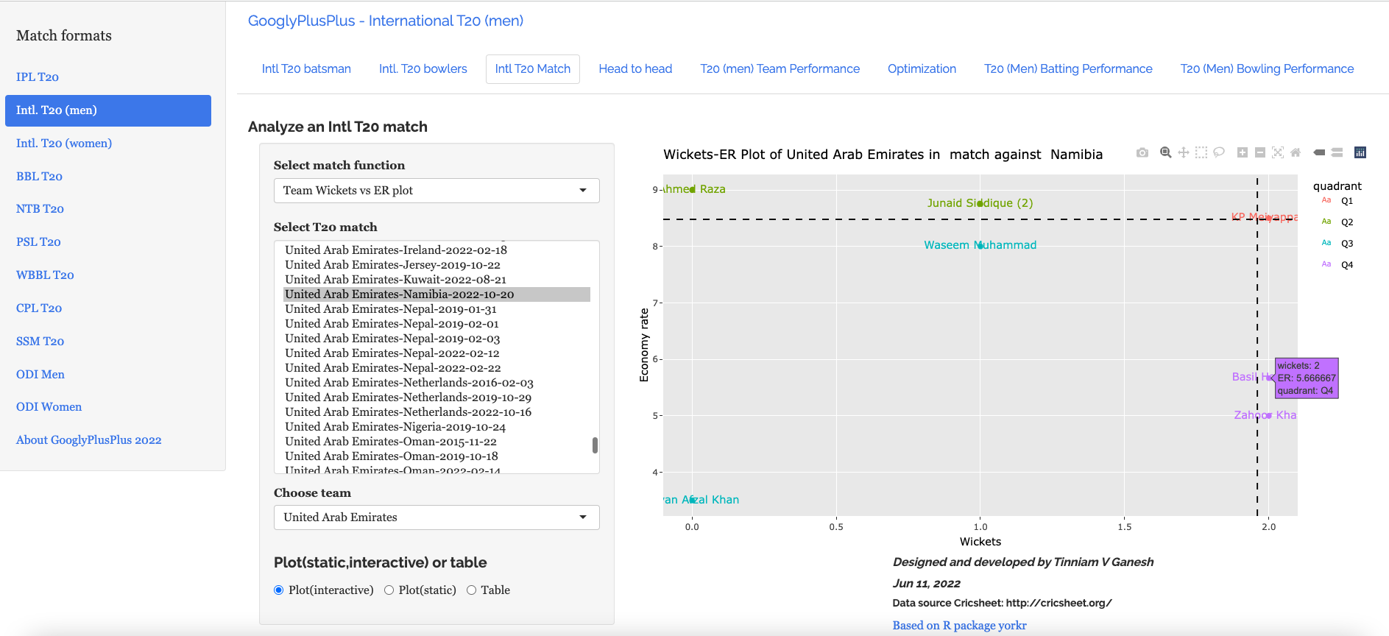Open the Based on R package yorkr link

[959, 626]
